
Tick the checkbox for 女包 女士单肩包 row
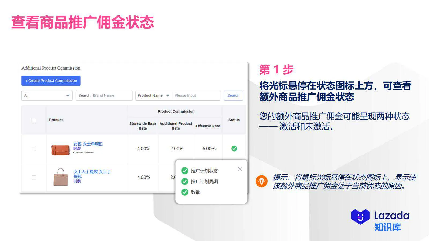(x=34, y=149)
